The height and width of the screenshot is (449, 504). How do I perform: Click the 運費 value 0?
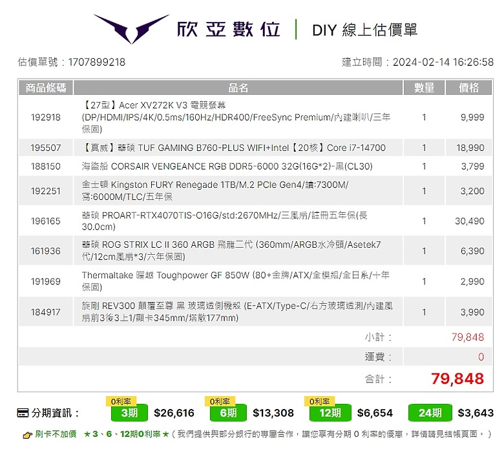point(481,357)
